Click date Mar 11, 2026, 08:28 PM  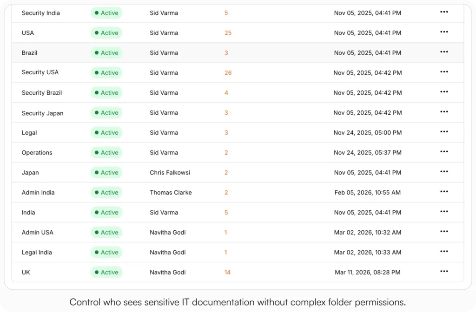(367, 272)
